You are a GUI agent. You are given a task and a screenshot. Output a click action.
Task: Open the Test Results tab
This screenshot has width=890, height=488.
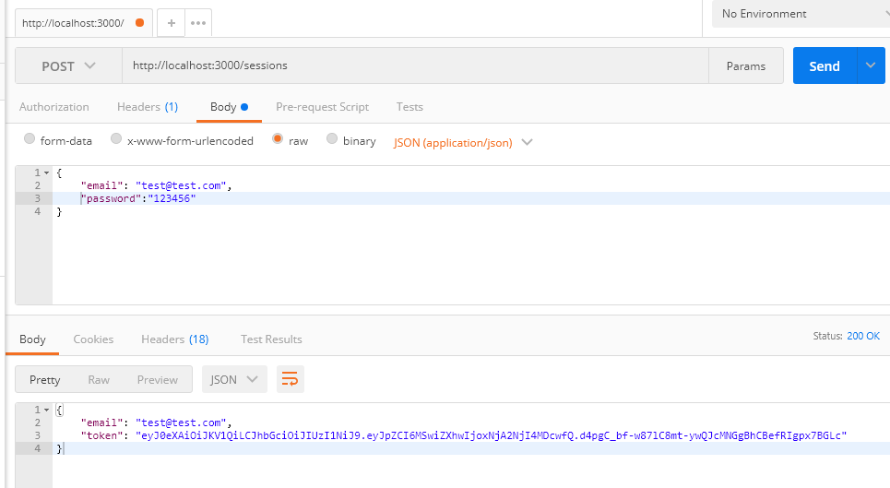[271, 339]
